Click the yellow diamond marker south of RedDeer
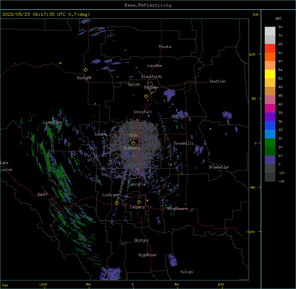Viewport: 296px width, 289px height. pos(146,96)
